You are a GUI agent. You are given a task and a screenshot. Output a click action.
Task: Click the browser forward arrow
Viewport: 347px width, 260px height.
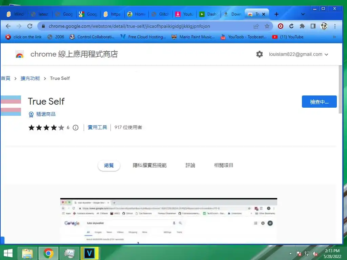[19, 26]
